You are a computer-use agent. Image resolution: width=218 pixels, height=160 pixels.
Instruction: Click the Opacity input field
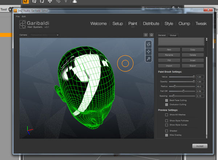click(x=200, y=82)
